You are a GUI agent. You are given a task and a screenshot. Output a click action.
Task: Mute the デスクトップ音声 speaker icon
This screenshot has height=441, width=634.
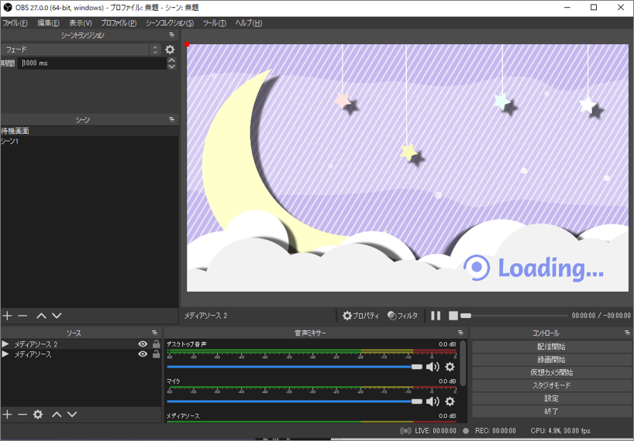click(432, 367)
